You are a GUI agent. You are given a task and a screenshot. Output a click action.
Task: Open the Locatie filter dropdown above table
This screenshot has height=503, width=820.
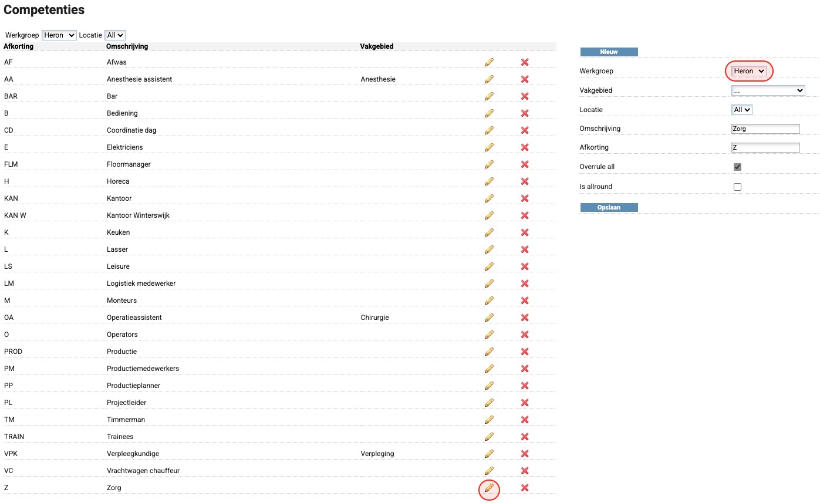coord(115,35)
